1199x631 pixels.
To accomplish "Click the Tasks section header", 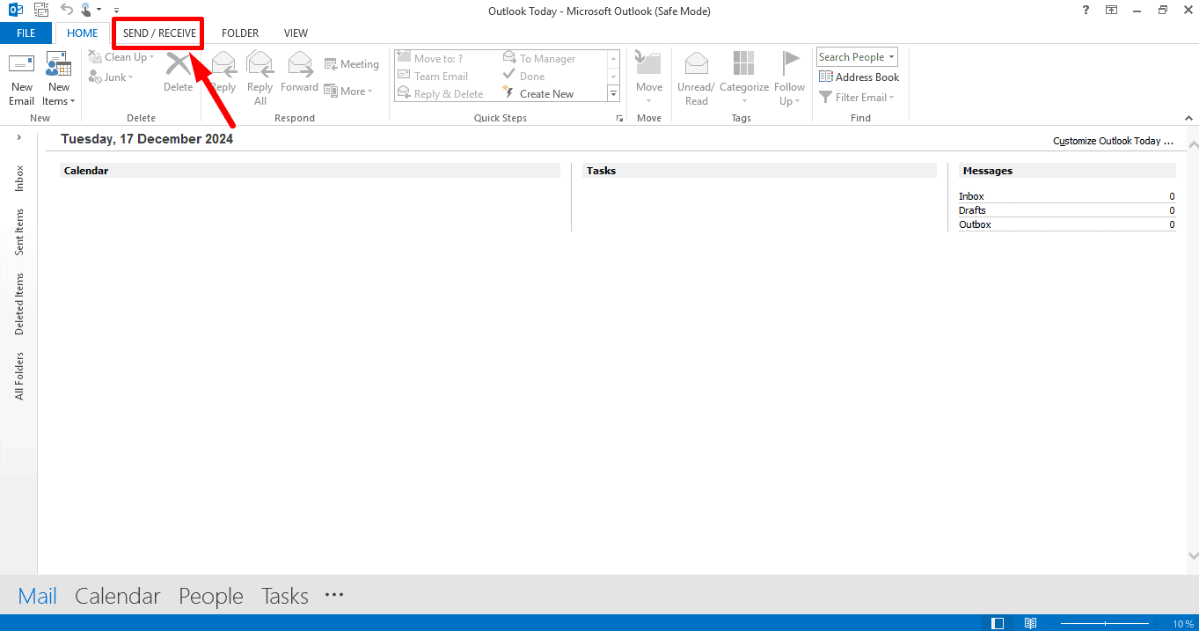I will [759, 171].
